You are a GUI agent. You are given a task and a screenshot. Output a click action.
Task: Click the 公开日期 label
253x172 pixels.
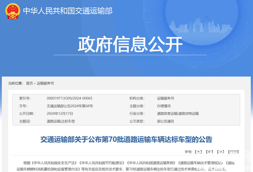coord(27,113)
